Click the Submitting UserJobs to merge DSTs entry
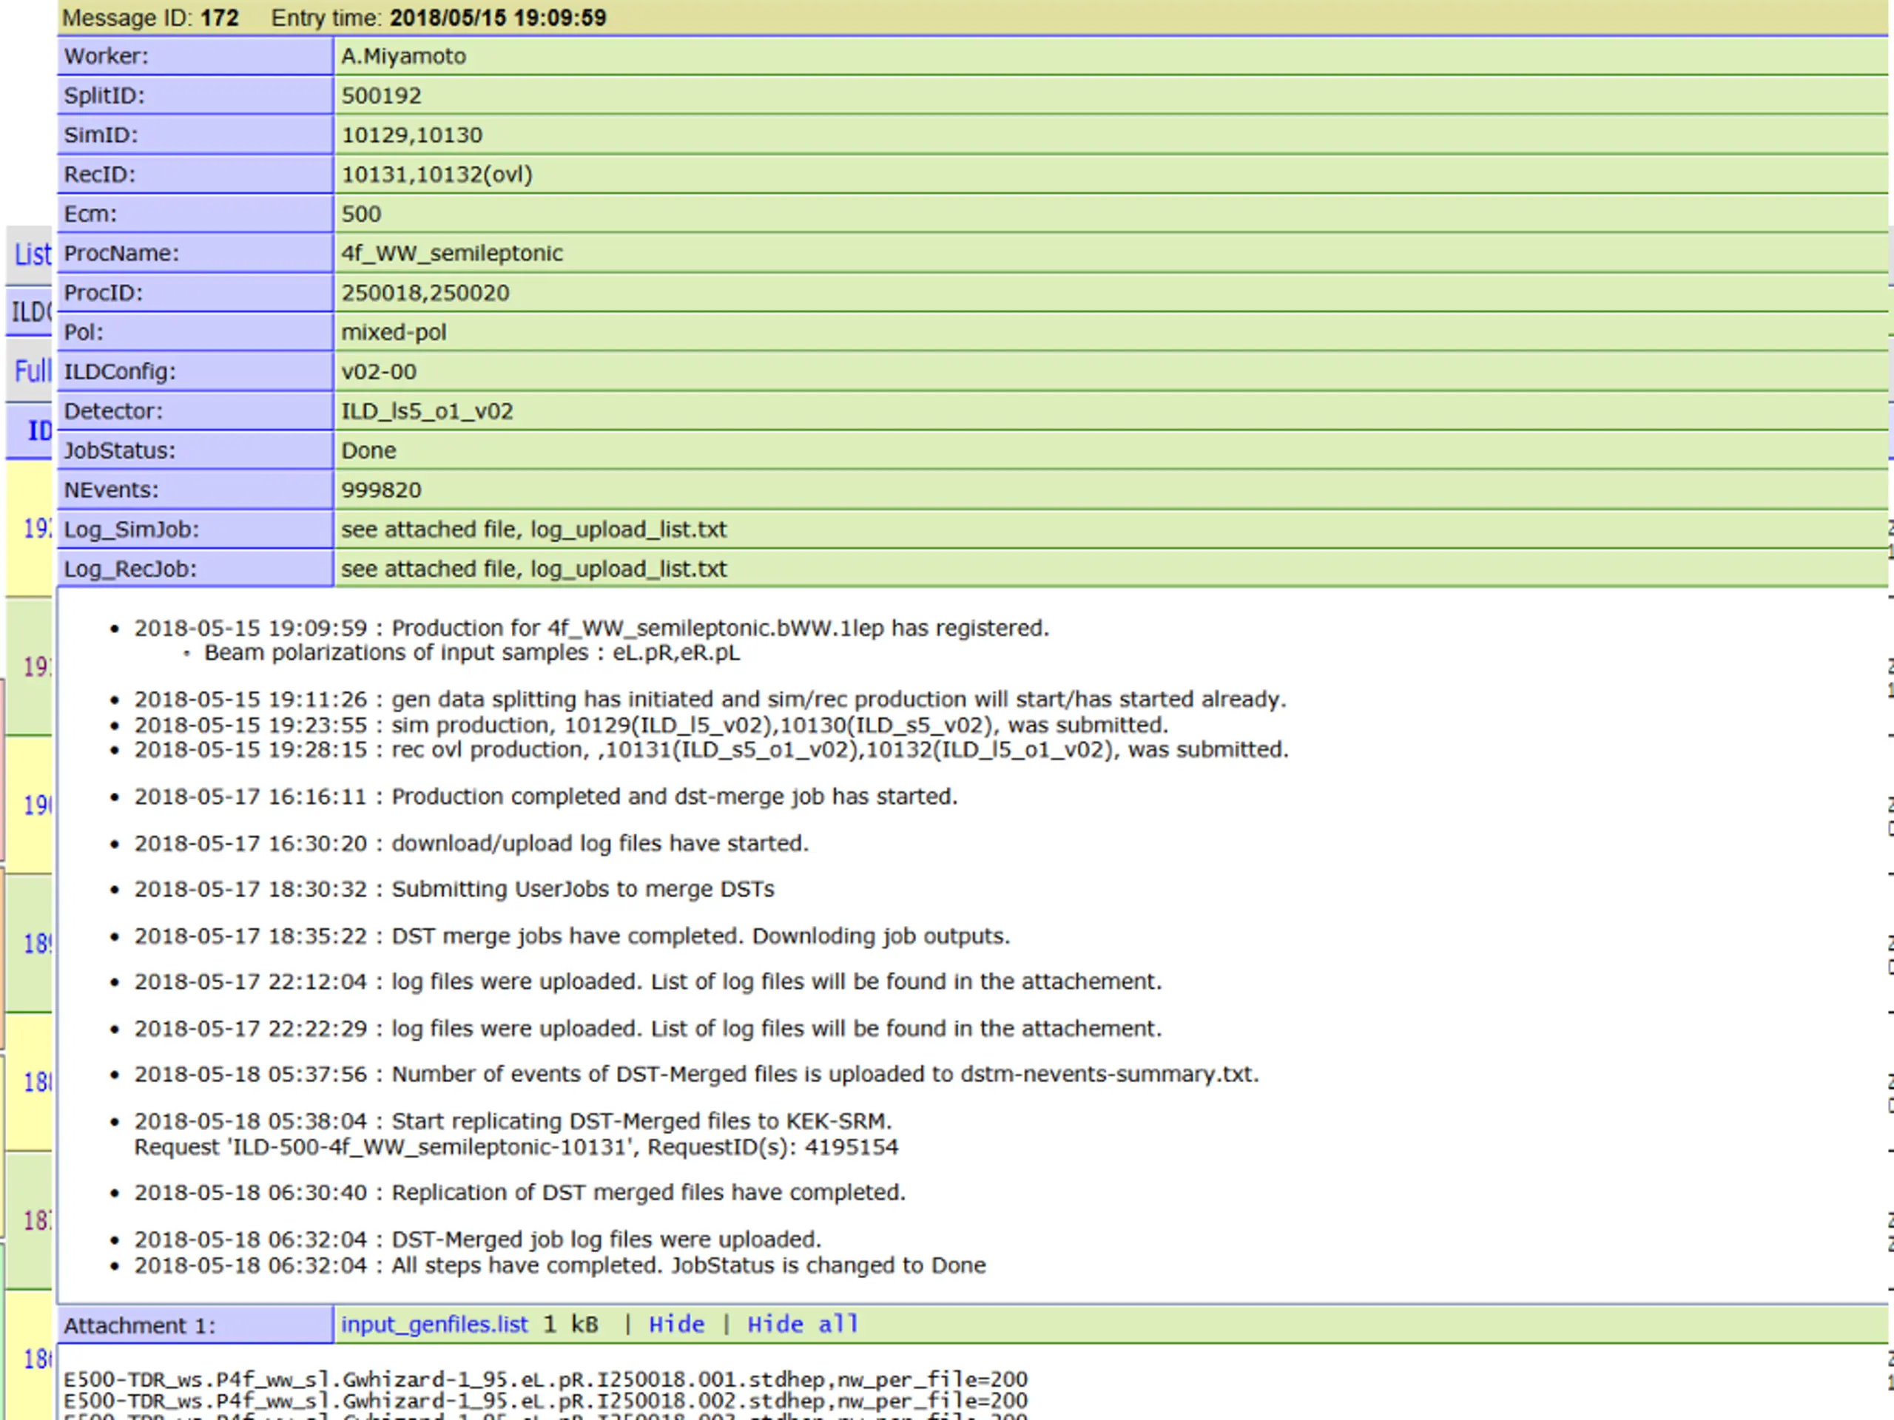The width and height of the screenshot is (1894, 1420). (x=454, y=889)
